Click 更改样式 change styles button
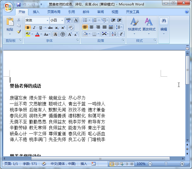 (149, 26)
